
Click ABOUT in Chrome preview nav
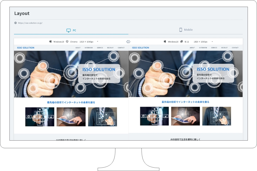point(78,48)
